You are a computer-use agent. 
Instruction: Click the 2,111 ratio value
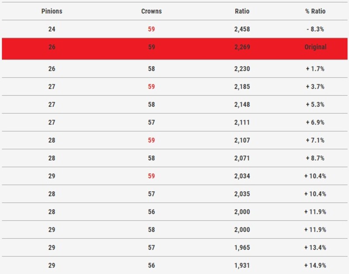click(242, 122)
